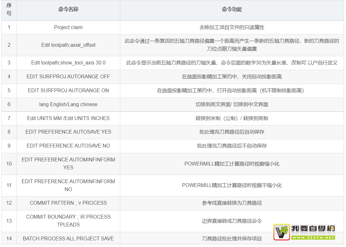Image resolution: width=346 pixels, height=247 pixels.
Task: Select the Project claim command cell
Action: (x=68, y=27)
